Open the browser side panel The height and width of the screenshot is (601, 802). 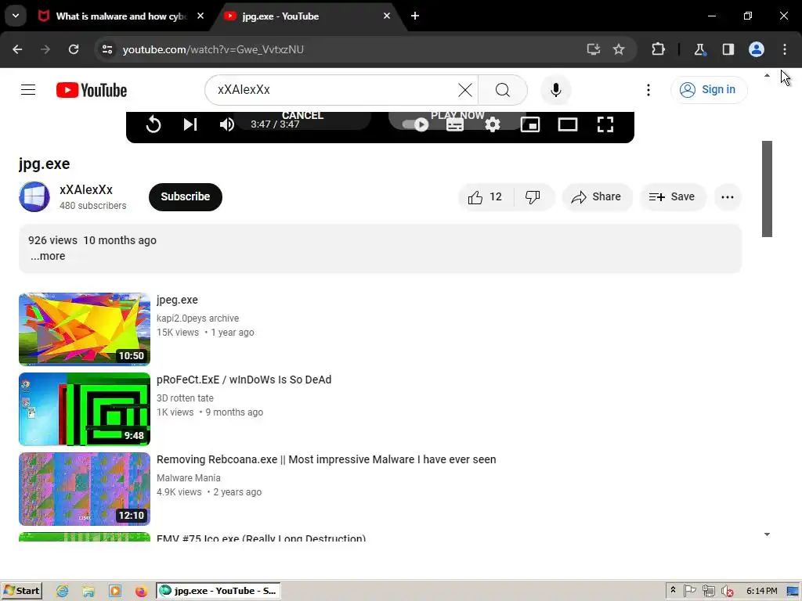[x=728, y=49]
